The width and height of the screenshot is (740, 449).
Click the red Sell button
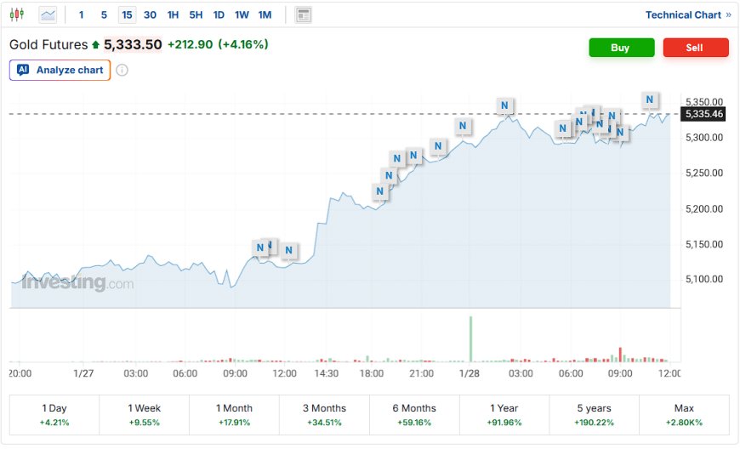[696, 48]
